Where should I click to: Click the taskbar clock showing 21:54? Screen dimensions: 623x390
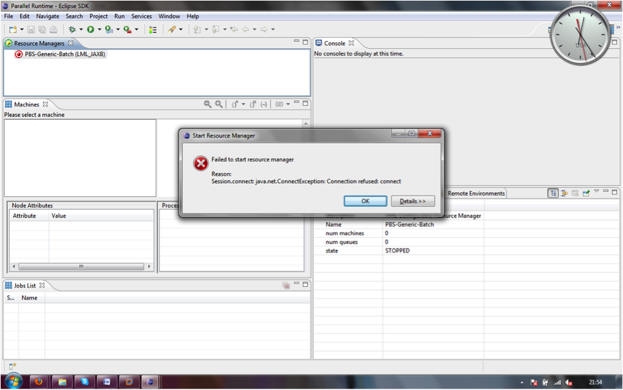point(595,383)
